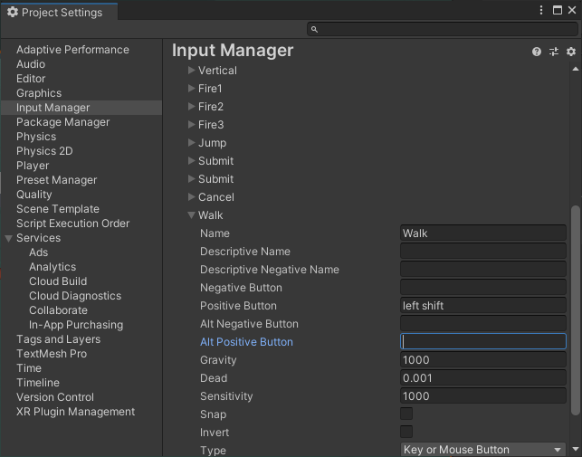Open Player settings
The height and width of the screenshot is (457, 582).
(x=33, y=166)
